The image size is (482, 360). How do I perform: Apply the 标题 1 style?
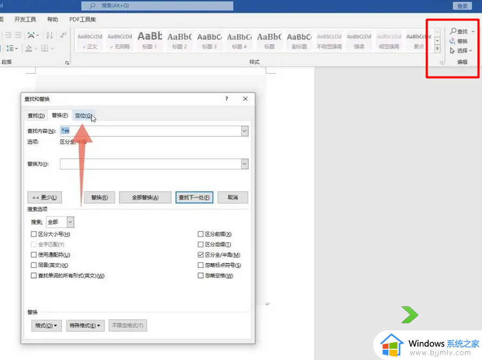149,41
